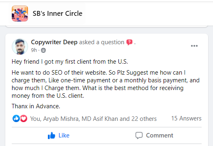Click the 'Hey friend' first line of post
The image size is (213, 146).
pos(70,62)
